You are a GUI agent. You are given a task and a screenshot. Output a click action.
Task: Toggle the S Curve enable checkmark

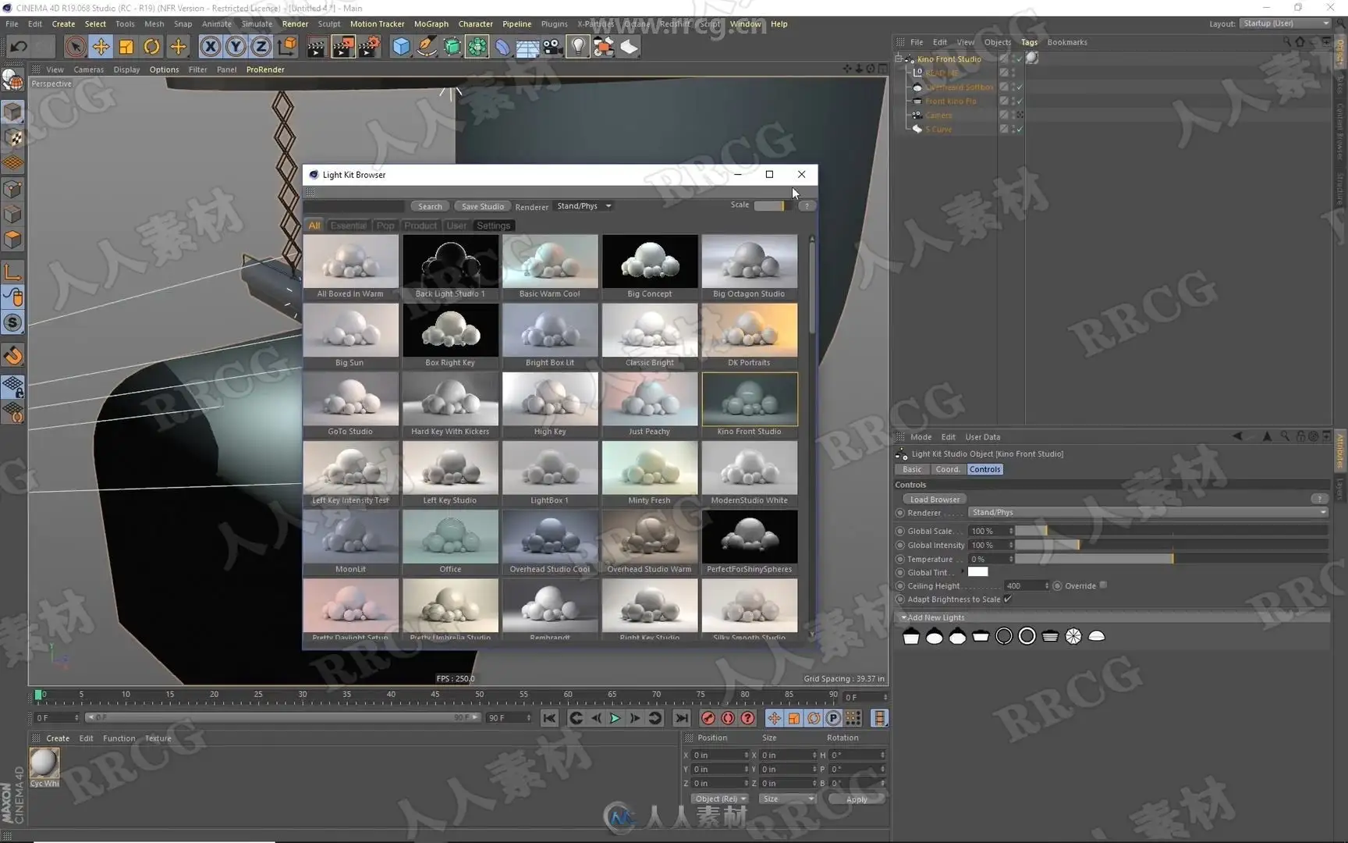click(1020, 130)
